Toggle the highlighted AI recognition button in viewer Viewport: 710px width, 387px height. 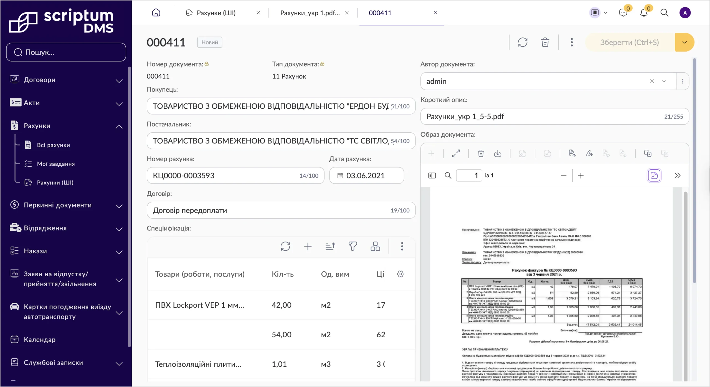click(654, 176)
